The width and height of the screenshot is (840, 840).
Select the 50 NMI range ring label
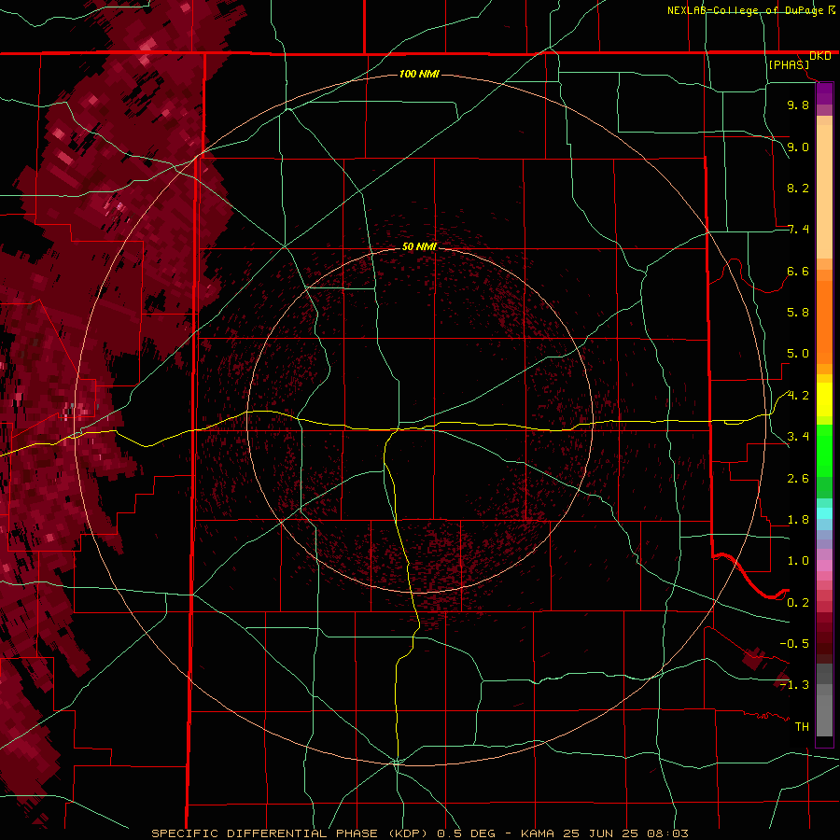tap(419, 246)
